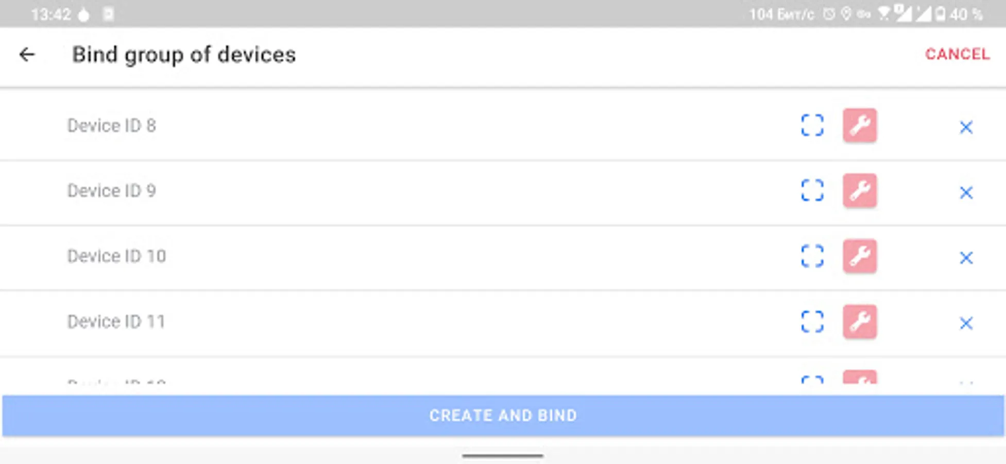The width and height of the screenshot is (1006, 464).
Task: Remove the Device ID 8 row
Action: point(966,127)
